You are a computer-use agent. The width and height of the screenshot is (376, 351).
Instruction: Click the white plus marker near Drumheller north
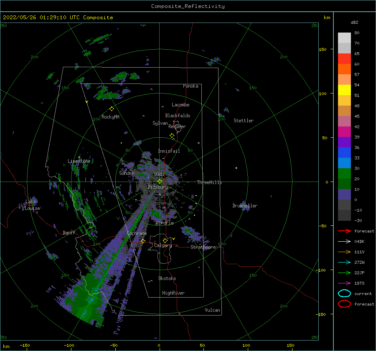click(x=236, y=168)
